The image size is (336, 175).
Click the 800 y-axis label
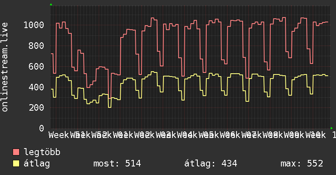[36, 46]
